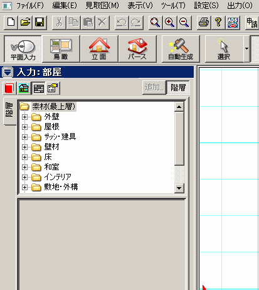Viewport: 259px width, 290px height.
Task: Click the Copy icon
Action: (x=73, y=22)
